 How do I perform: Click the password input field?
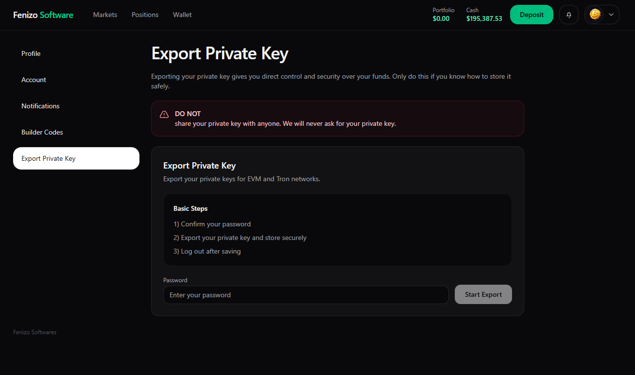306,294
